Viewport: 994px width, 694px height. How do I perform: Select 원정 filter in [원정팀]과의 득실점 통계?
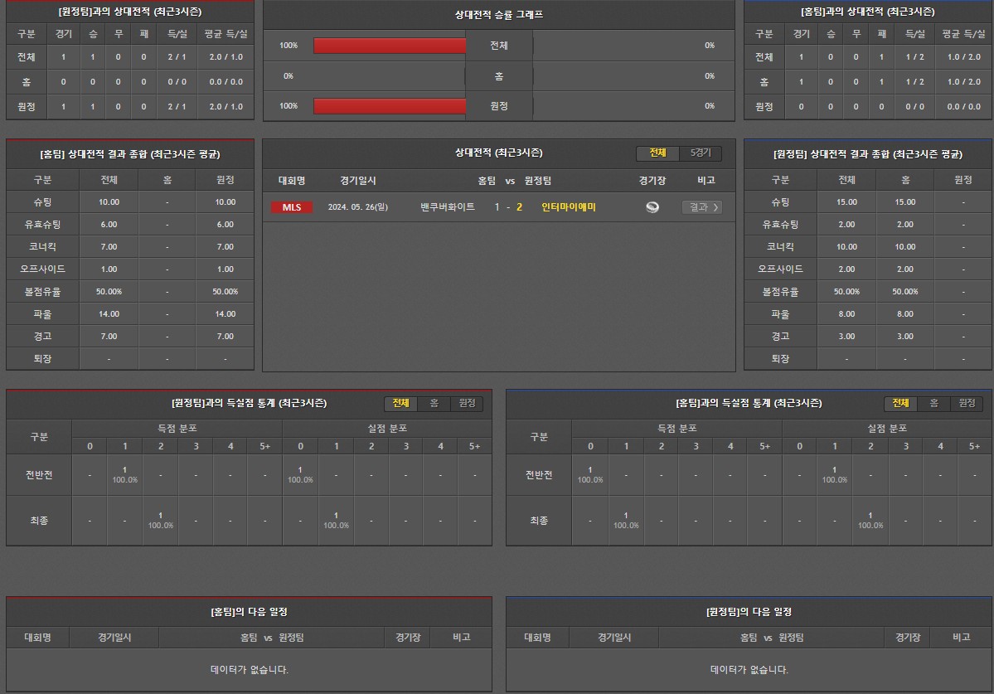[467, 403]
